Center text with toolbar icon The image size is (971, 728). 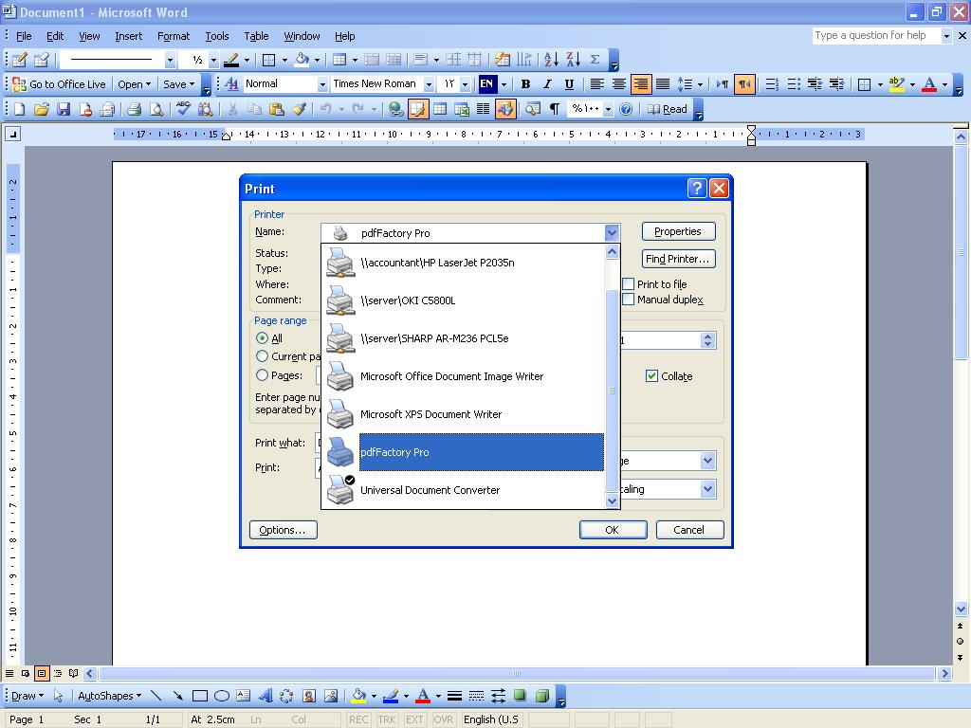(x=618, y=84)
